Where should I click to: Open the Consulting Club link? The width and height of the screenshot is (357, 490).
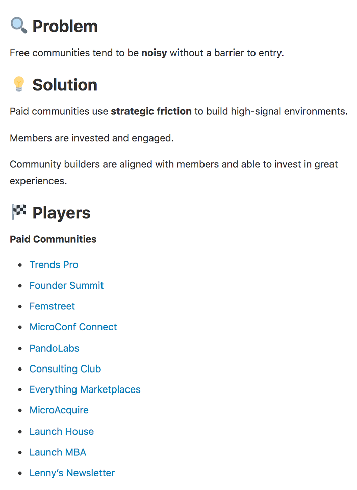(65, 369)
